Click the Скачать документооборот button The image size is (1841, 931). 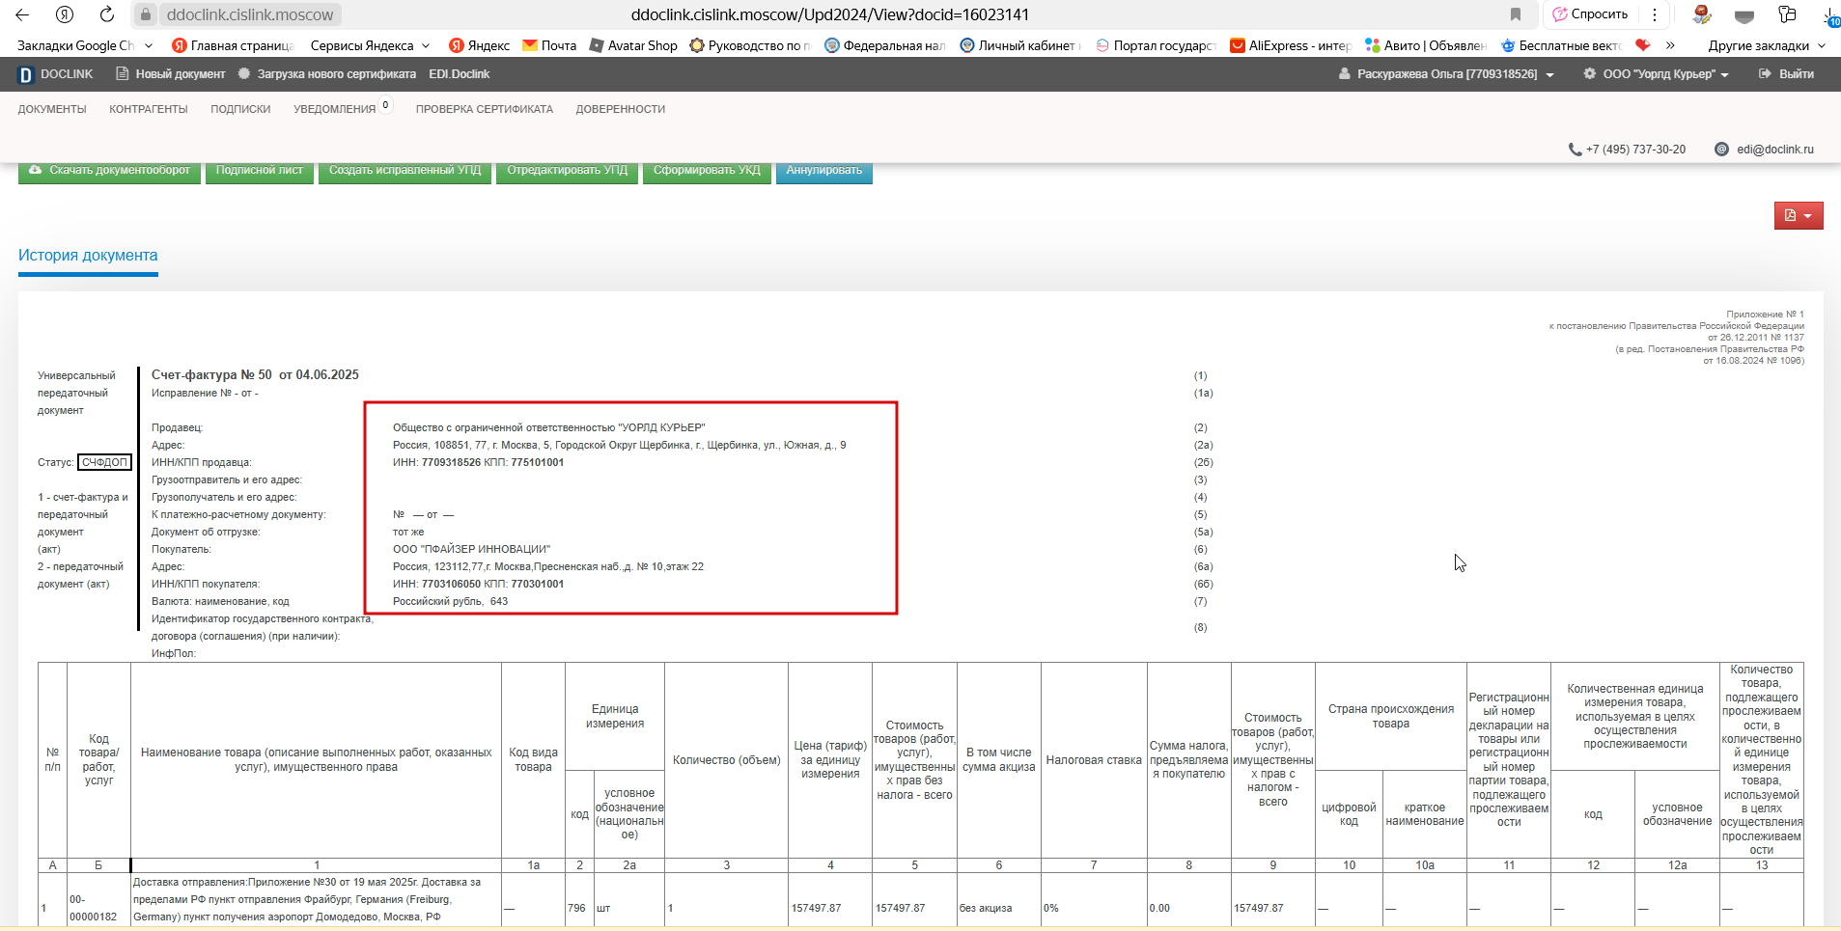tap(109, 172)
